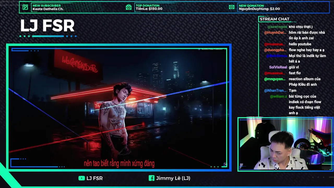Select top donation text TiếnLa: $150.00
334x188 pixels.
point(149,9)
